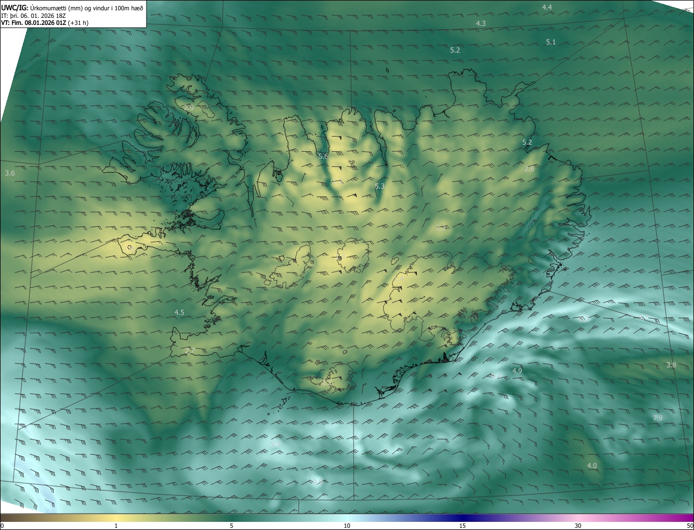Click the colour scale tick label 10
The width and height of the screenshot is (694, 530).
pos(347,526)
